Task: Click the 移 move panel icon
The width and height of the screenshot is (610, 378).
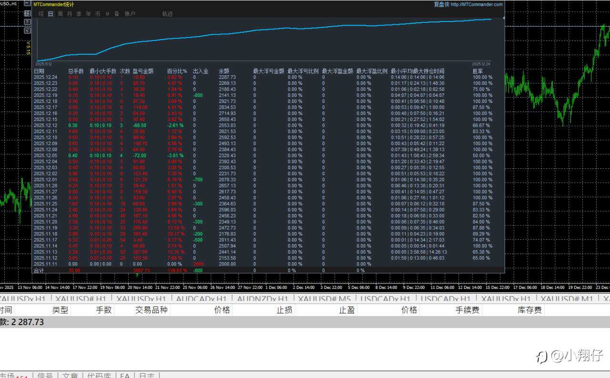Action: pos(27,13)
